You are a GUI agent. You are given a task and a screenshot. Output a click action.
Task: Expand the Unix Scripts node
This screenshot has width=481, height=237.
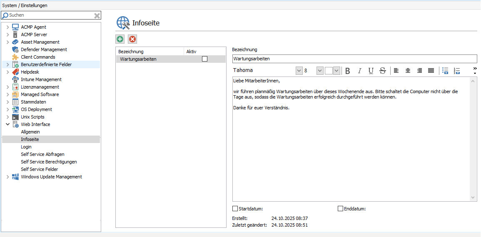click(x=7, y=117)
